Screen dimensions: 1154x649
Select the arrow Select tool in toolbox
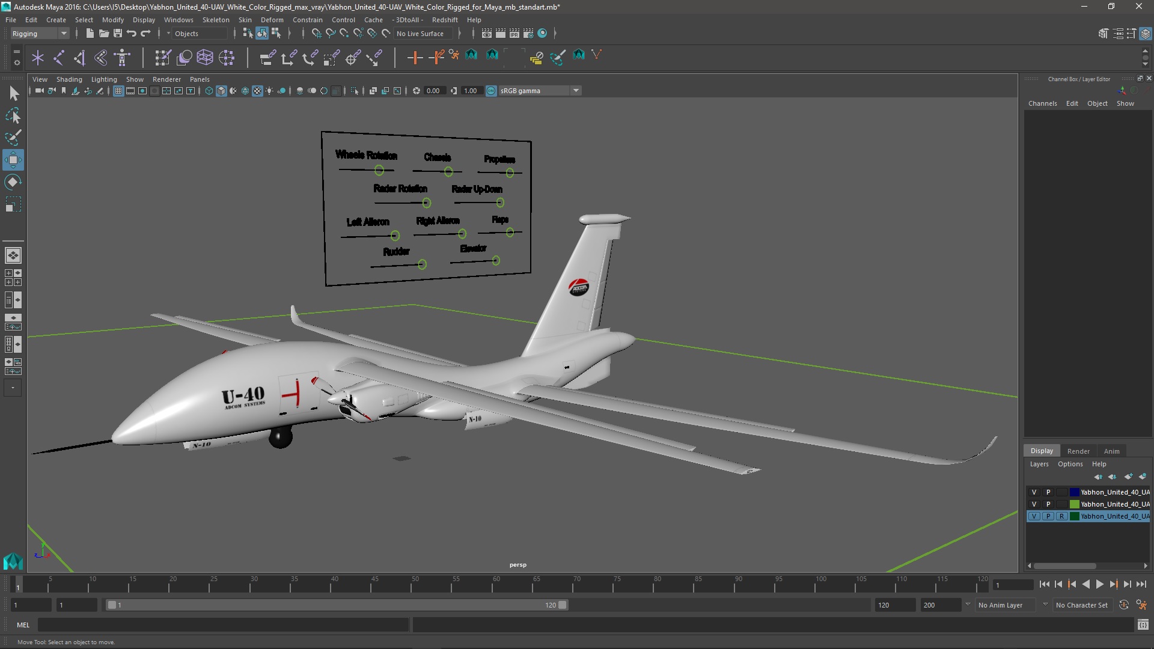pos(13,93)
